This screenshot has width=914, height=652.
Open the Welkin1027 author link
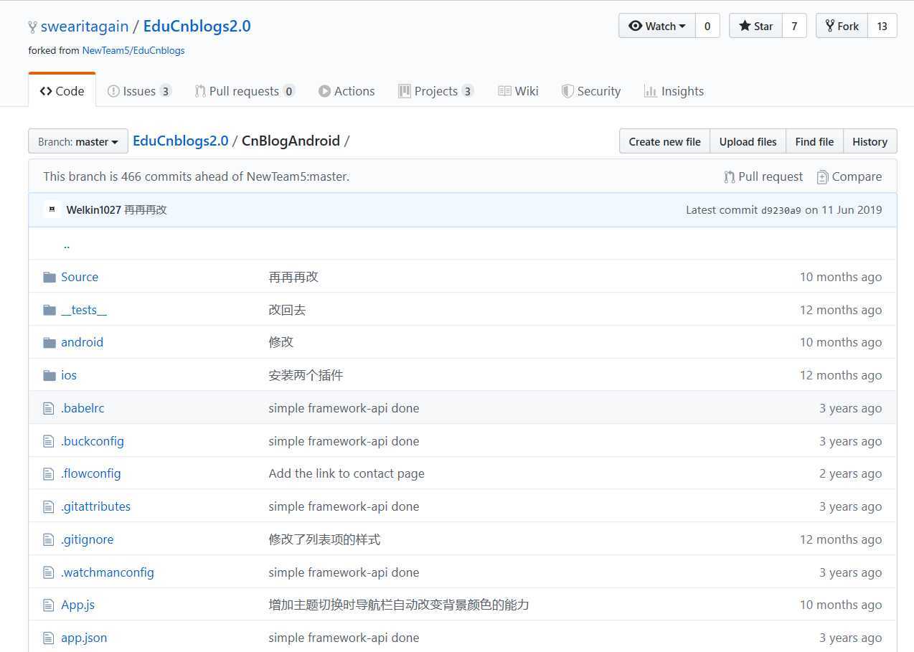click(93, 210)
